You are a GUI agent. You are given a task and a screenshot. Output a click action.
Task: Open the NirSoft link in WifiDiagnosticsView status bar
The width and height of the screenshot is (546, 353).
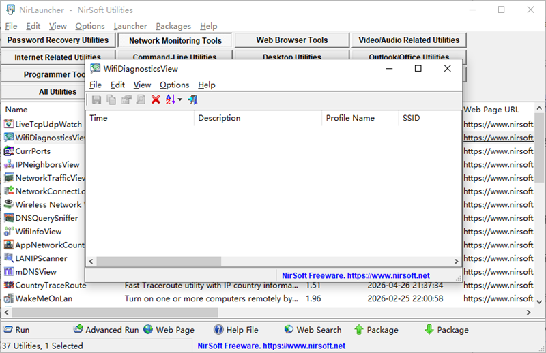(356, 275)
